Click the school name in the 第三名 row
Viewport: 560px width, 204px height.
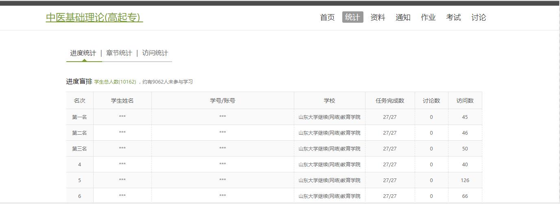[329, 149]
